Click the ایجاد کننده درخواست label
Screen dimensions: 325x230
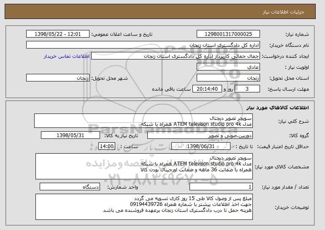[x=285, y=56]
